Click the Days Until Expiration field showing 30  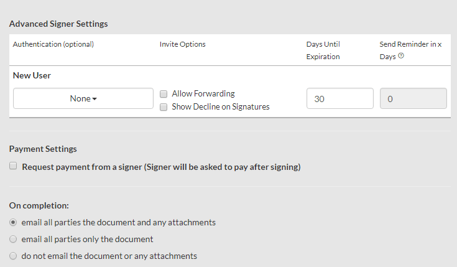(x=340, y=98)
